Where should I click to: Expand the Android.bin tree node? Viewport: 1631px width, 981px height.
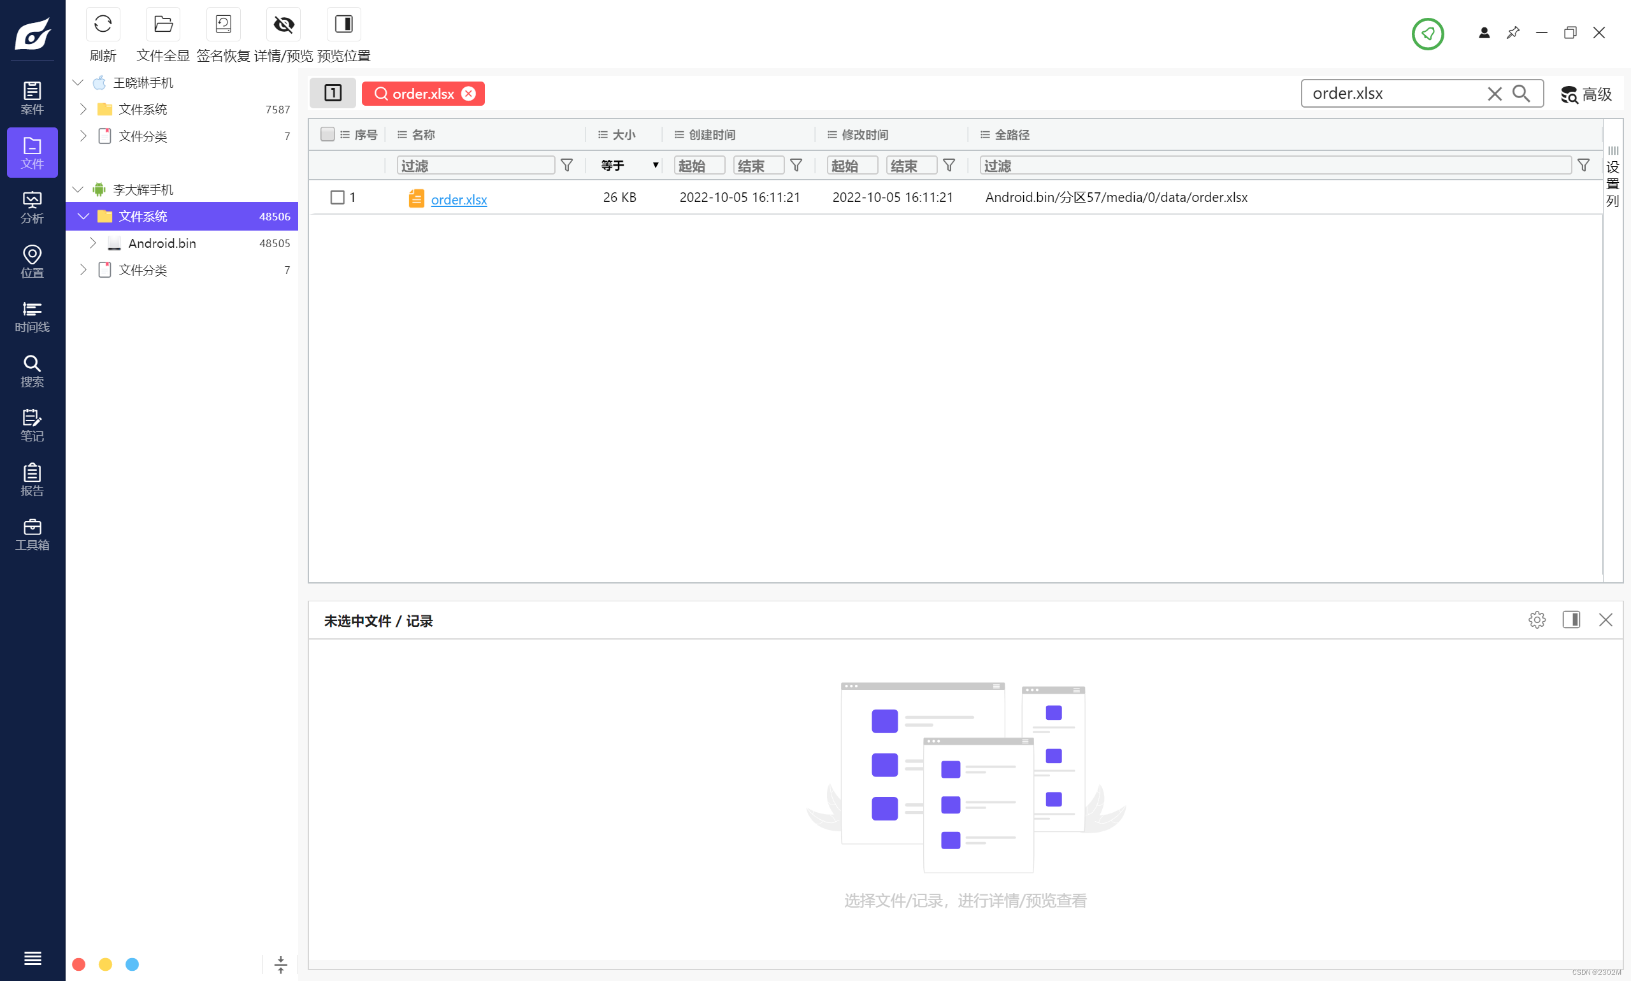click(x=93, y=243)
